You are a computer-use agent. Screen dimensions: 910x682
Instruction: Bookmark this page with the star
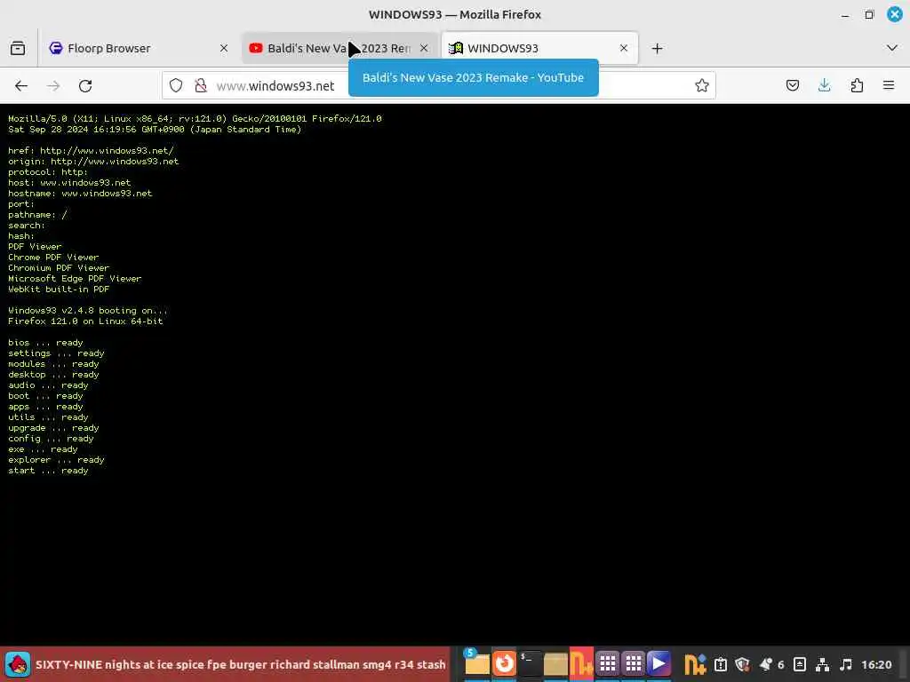point(702,86)
